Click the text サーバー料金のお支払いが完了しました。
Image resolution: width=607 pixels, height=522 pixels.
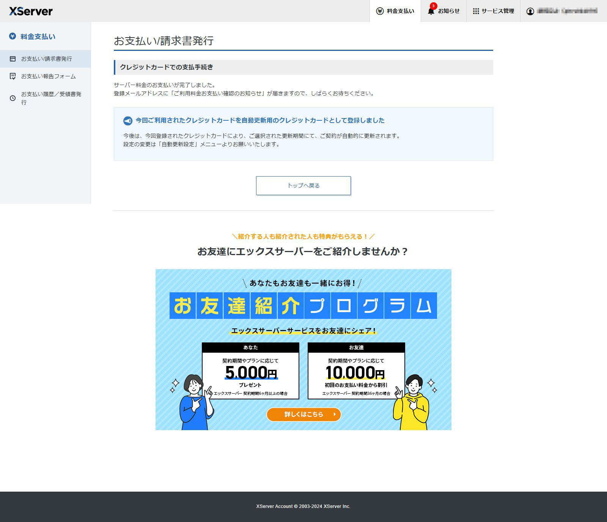click(165, 85)
